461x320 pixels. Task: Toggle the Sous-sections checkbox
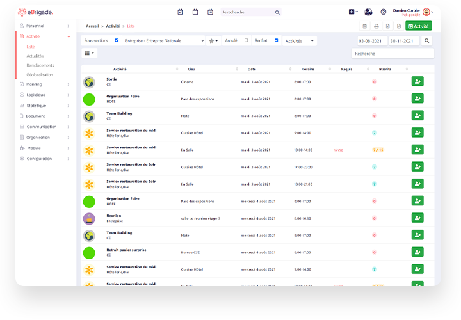[x=117, y=40]
